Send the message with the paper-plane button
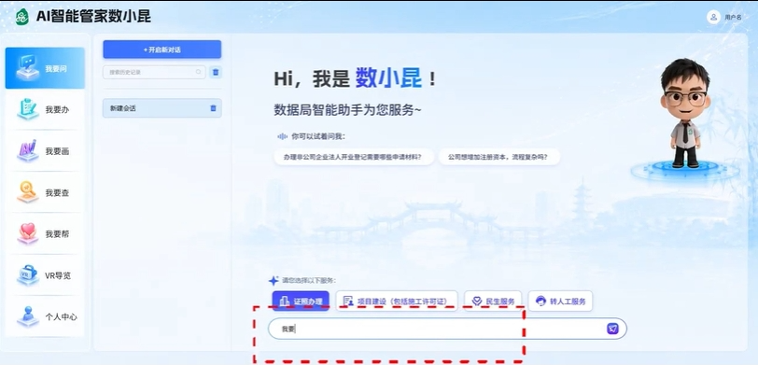 coord(612,329)
